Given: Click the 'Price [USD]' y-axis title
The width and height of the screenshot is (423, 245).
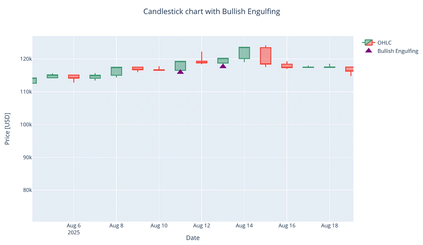Looking at the screenshot, I should pos(7,129).
